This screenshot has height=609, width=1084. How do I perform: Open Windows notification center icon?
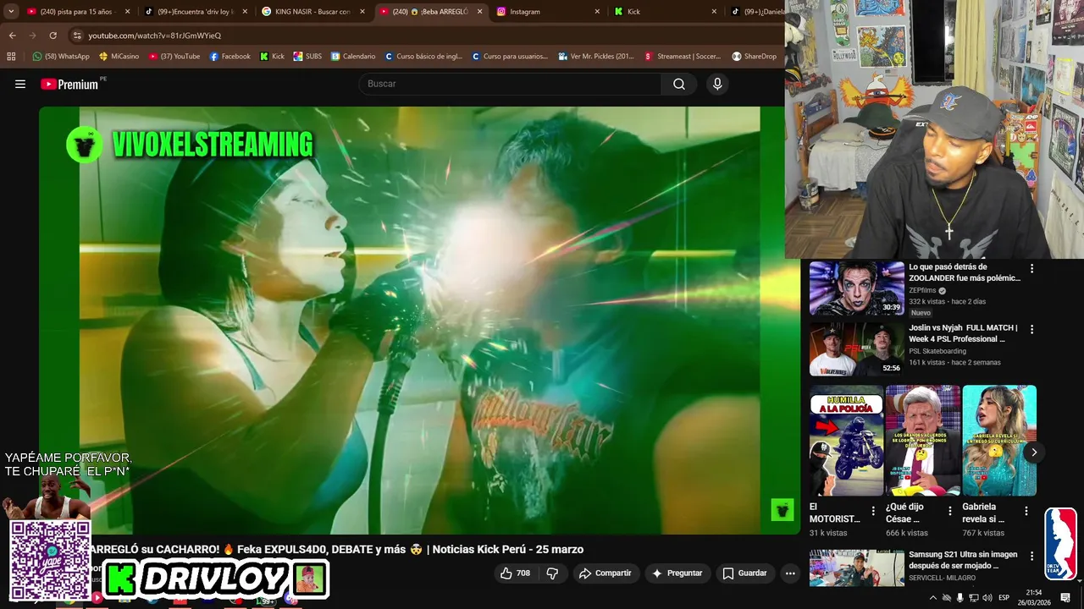[x=1065, y=598]
